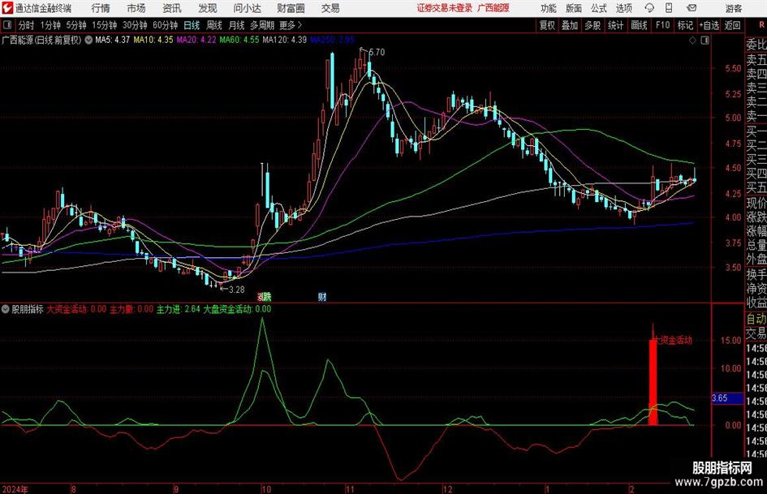
Task: Click the 画线 drawing tools button
Action: tap(639, 25)
